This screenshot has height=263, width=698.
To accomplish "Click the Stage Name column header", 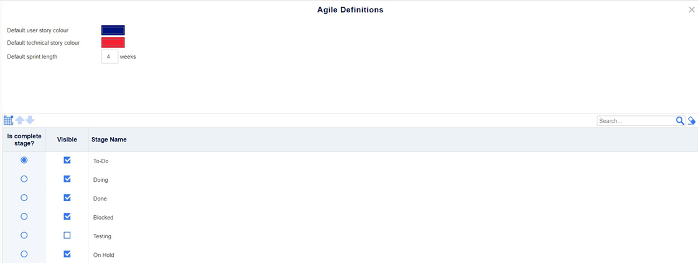I will pyautogui.click(x=109, y=140).
